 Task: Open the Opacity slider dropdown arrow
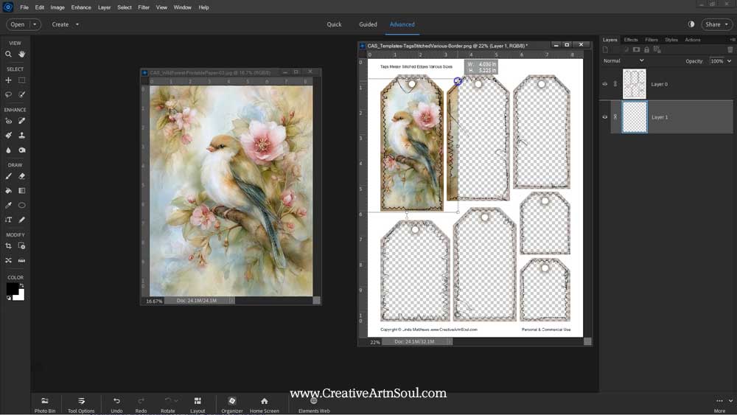pyautogui.click(x=730, y=61)
